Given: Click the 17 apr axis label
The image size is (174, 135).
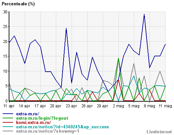Looking at the screenshot, I should (40, 106).
